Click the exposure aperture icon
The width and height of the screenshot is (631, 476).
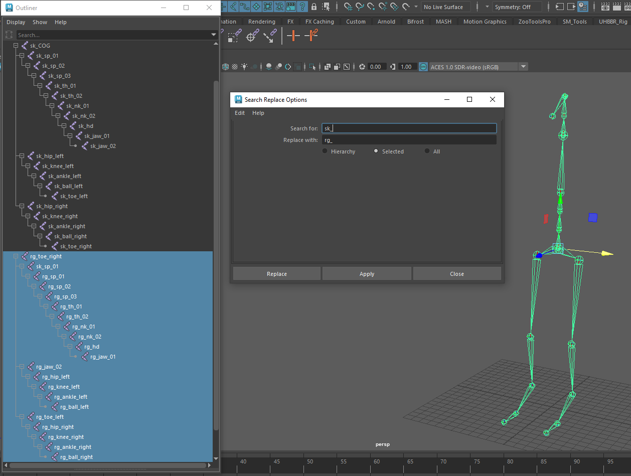coord(362,67)
